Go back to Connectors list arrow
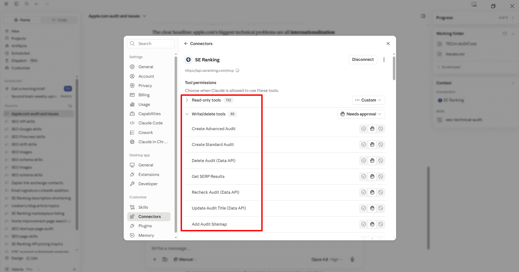Image resolution: width=519 pixels, height=272 pixels. pos(186,44)
